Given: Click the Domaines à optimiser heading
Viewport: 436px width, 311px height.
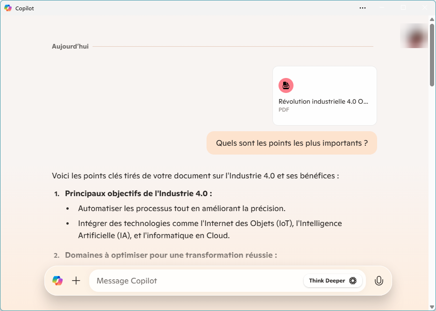Looking at the screenshot, I should [171, 255].
